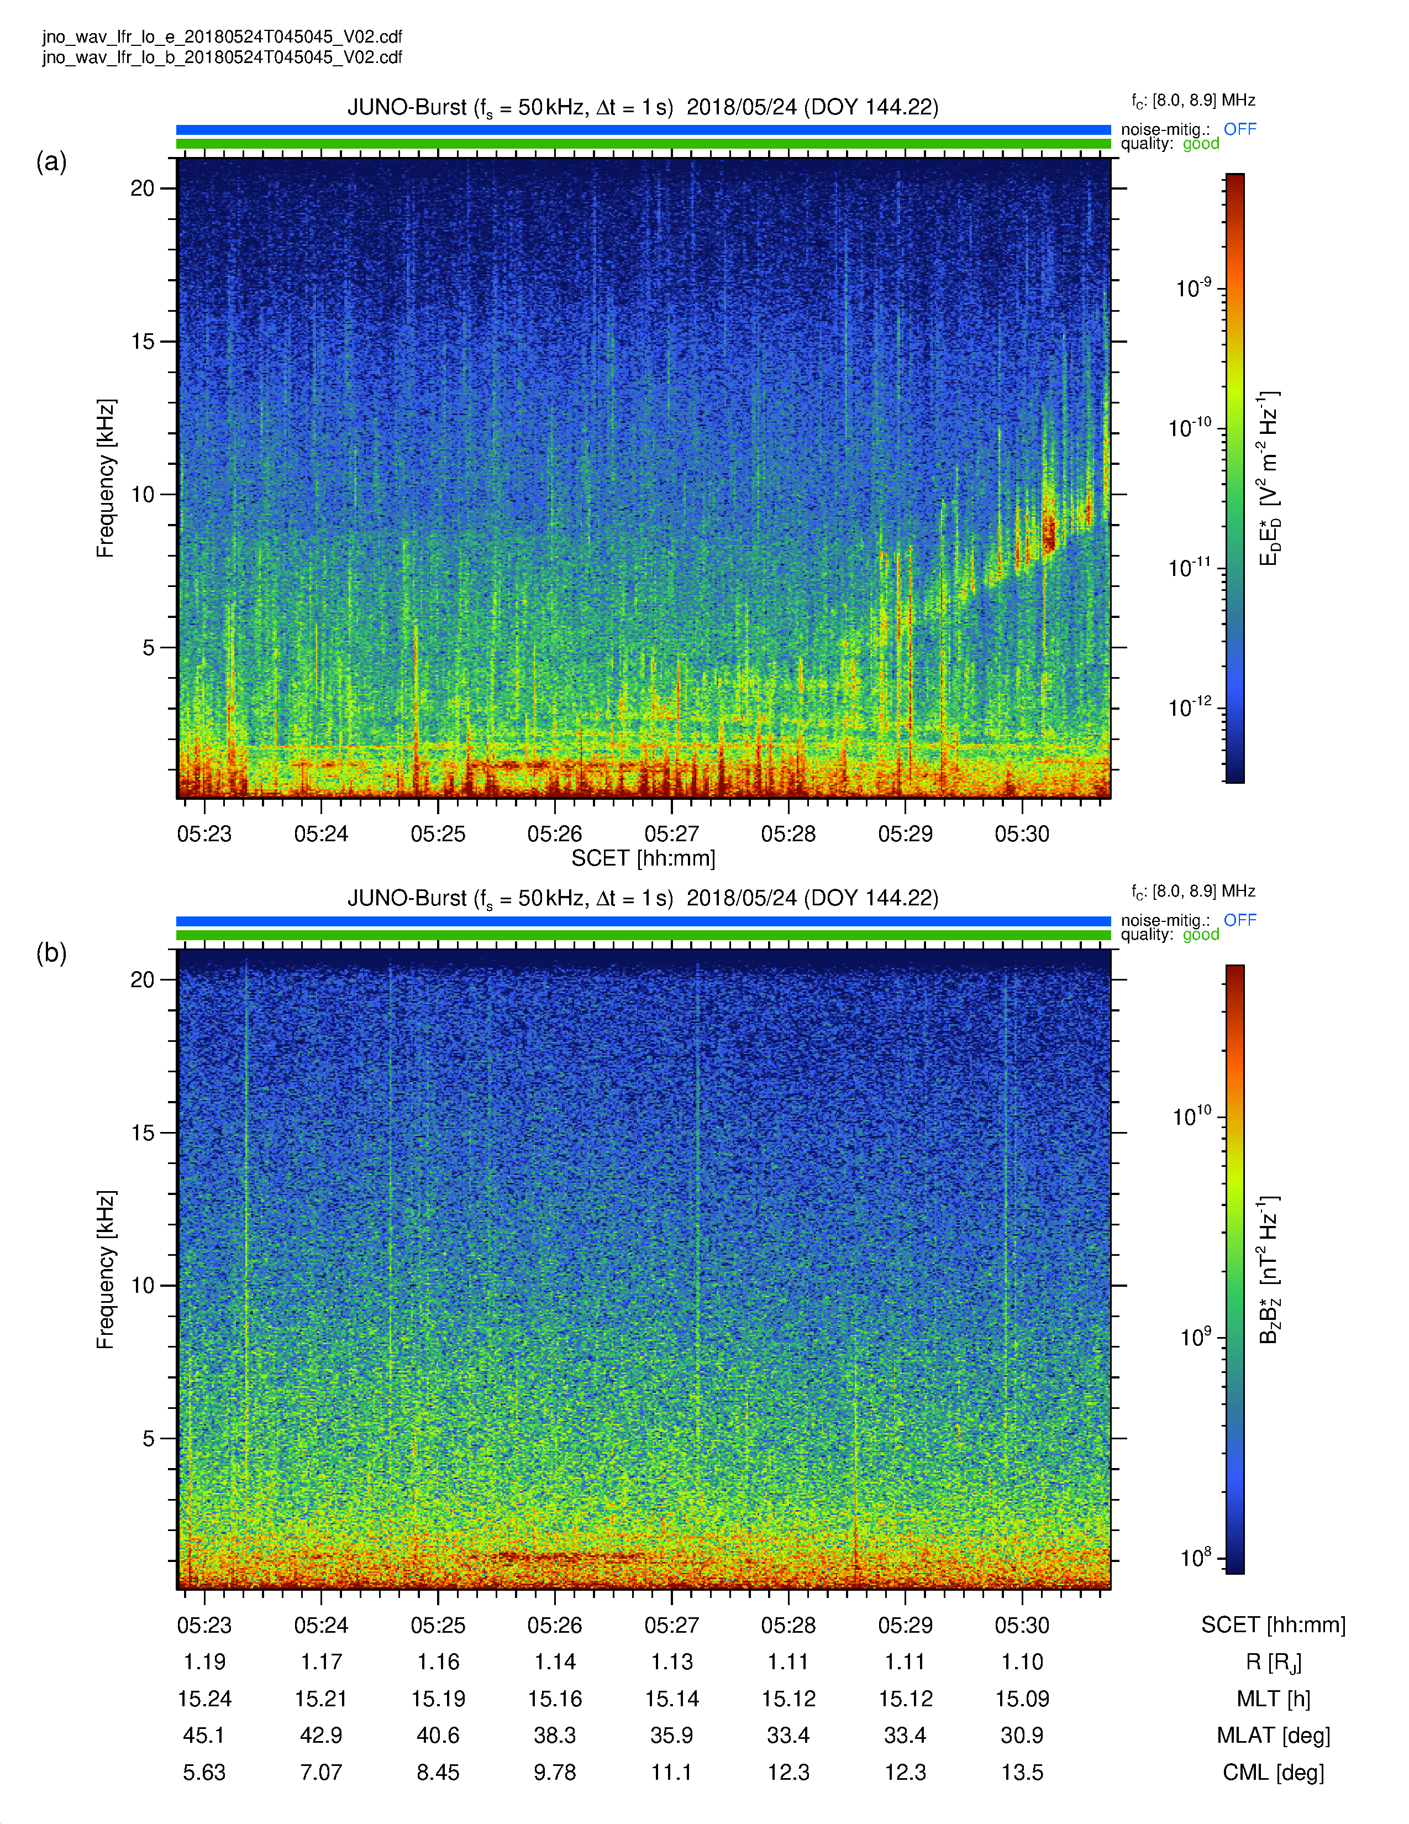
Task: Click the magnetic field colorbar in panel (b)
Action: click(x=1234, y=1270)
